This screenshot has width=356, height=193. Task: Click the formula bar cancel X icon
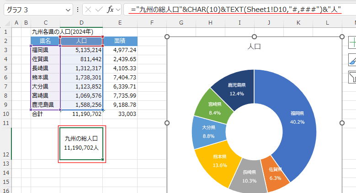pos(88,10)
